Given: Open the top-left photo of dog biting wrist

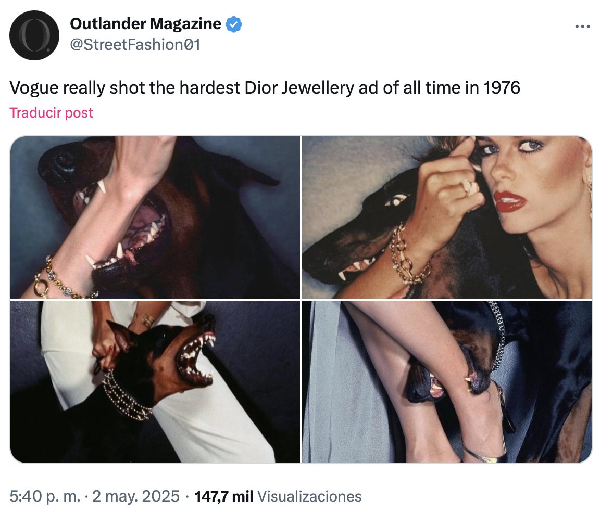Looking at the screenshot, I should click(x=155, y=217).
